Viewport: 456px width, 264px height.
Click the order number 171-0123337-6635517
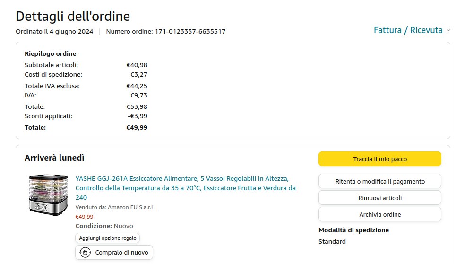coord(190,32)
